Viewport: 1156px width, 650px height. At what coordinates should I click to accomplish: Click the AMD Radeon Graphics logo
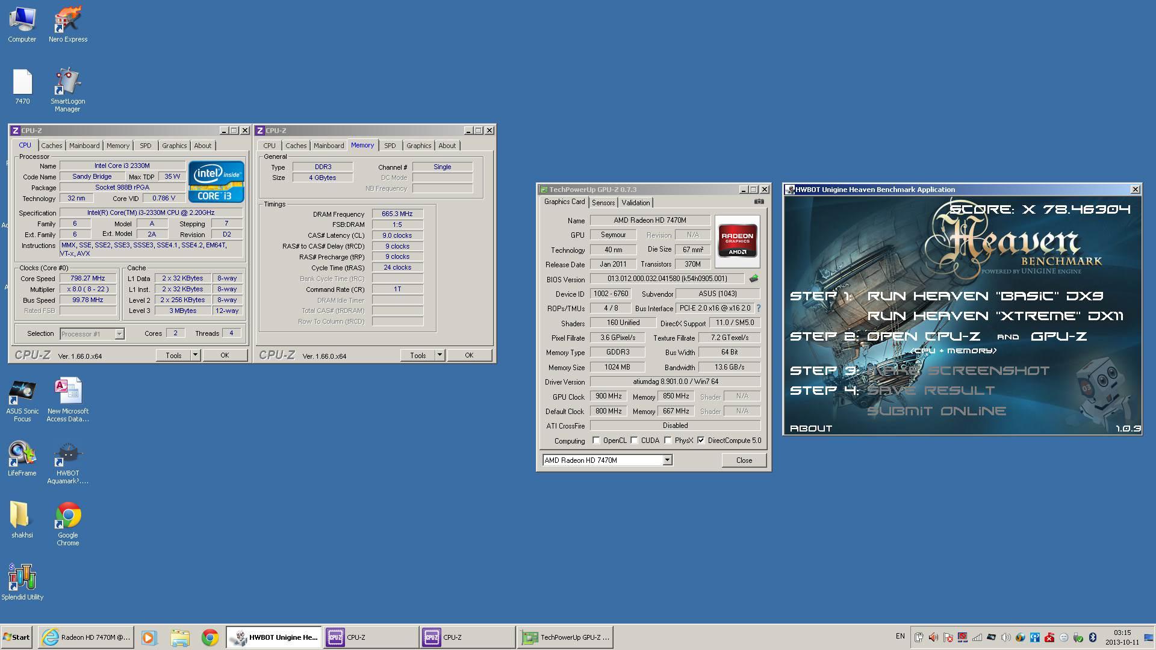click(x=737, y=242)
